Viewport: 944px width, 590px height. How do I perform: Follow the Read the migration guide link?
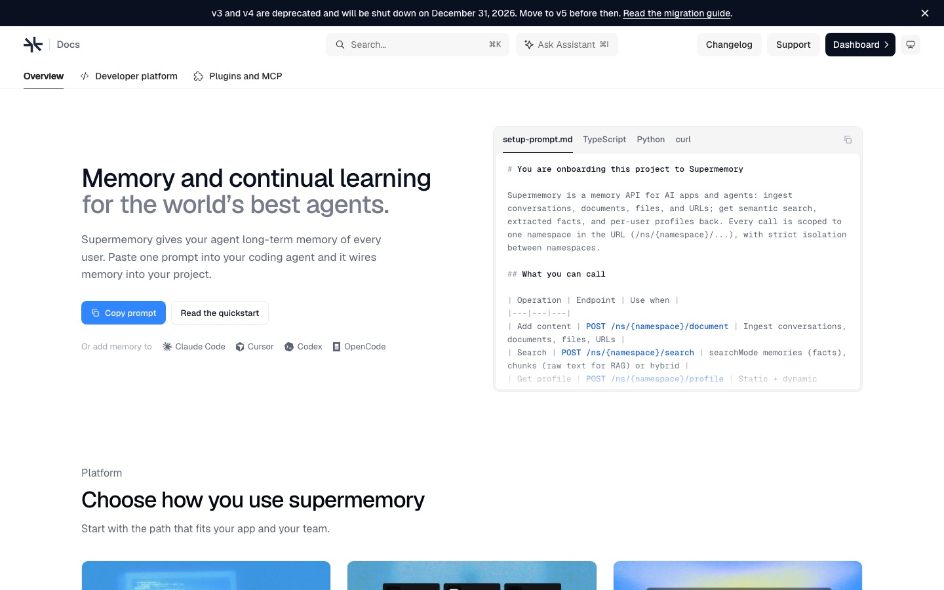click(677, 13)
